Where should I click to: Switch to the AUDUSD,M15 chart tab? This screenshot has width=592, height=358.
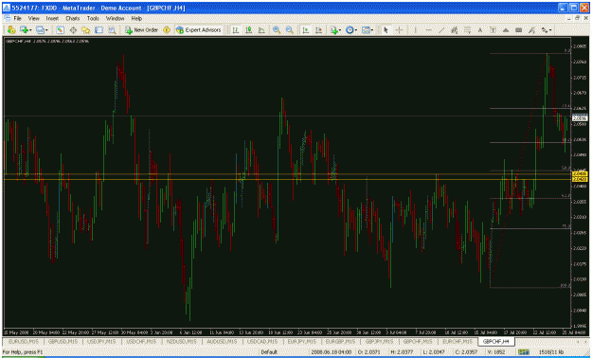click(x=222, y=341)
